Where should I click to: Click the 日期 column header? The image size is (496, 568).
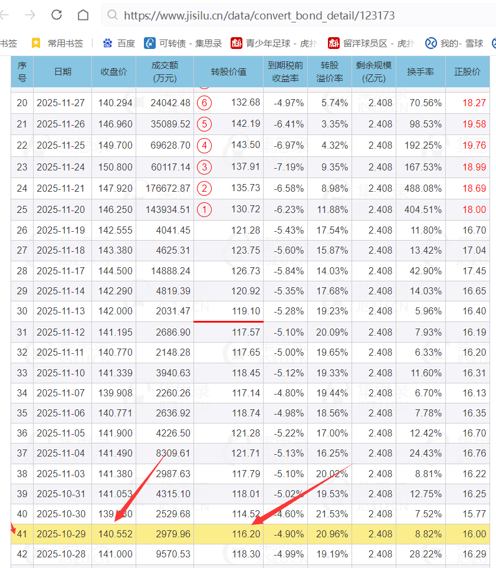[x=63, y=71]
